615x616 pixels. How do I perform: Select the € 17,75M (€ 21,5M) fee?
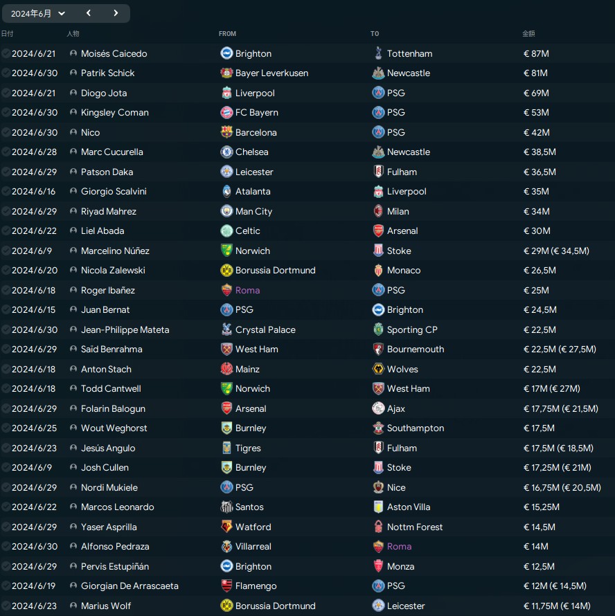(x=561, y=408)
